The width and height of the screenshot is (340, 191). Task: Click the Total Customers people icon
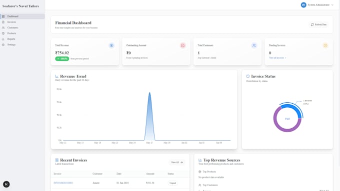tap(254, 45)
